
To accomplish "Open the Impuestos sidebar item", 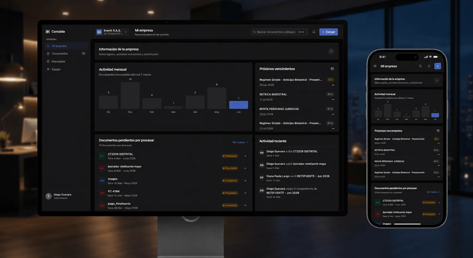I will click(x=66, y=61).
